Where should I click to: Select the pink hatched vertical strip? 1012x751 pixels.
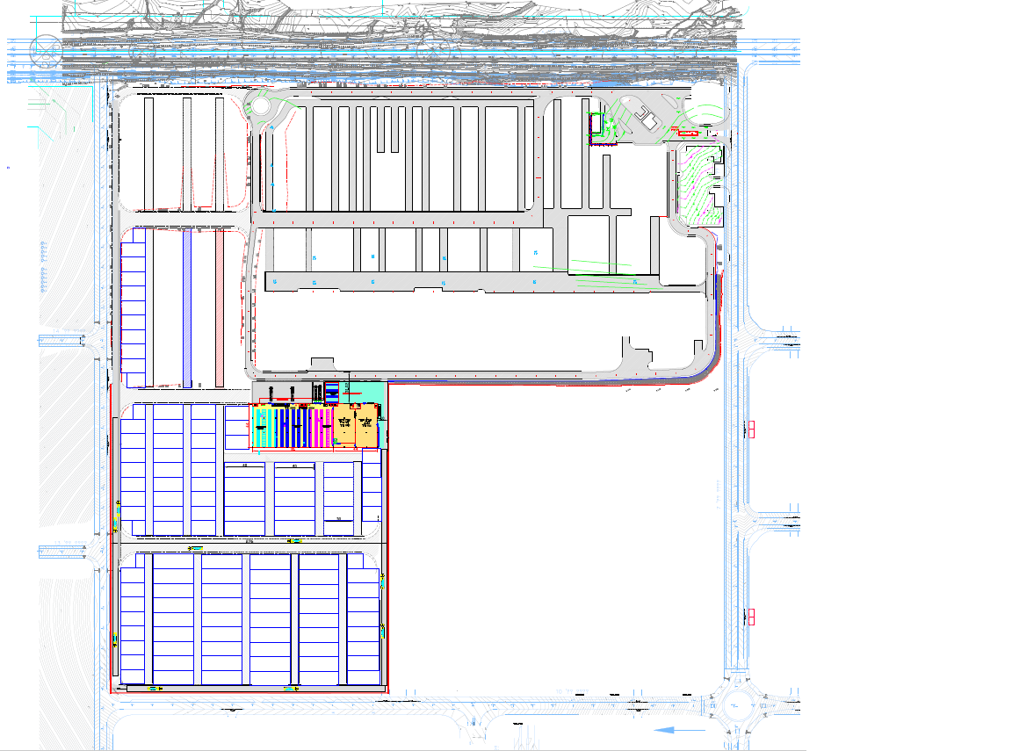(x=220, y=307)
